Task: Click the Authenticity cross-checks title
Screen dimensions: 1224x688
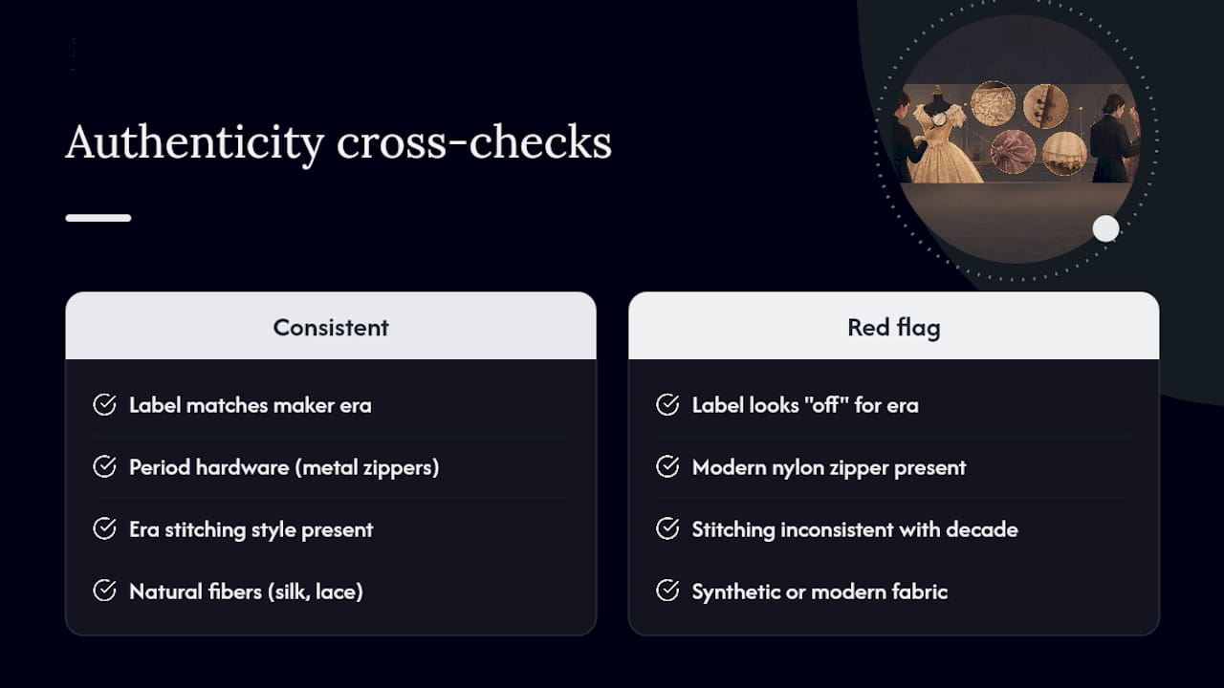Action: coord(339,143)
